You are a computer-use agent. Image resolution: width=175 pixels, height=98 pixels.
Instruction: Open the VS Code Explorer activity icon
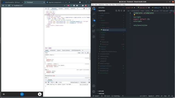(94, 8)
